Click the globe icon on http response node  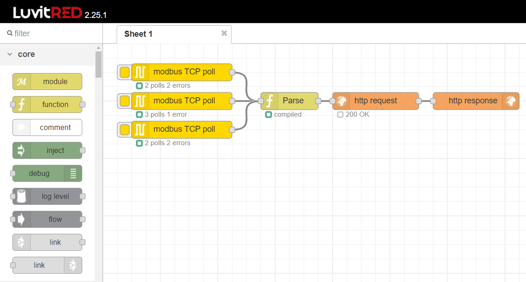[x=511, y=101]
